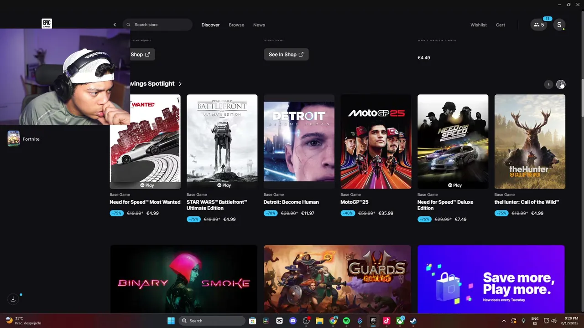The height and width of the screenshot is (328, 584).
Task: Open Google Chrome from taskbar
Action: point(333,321)
